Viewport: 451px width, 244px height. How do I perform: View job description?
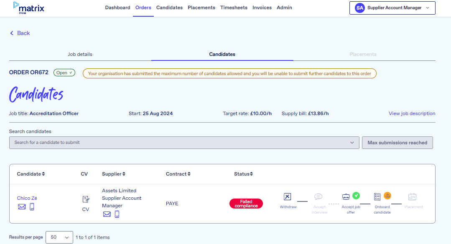click(x=412, y=113)
